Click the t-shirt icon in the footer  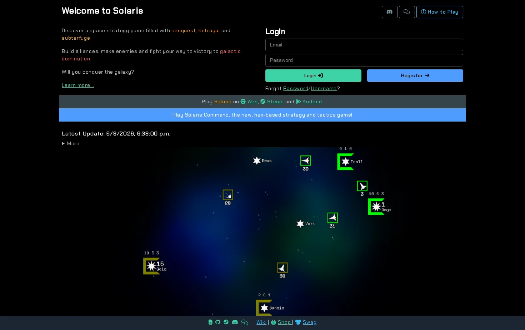[x=298, y=322]
